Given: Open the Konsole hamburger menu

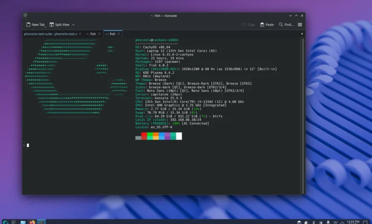Looking at the screenshot, I should coord(300,25).
